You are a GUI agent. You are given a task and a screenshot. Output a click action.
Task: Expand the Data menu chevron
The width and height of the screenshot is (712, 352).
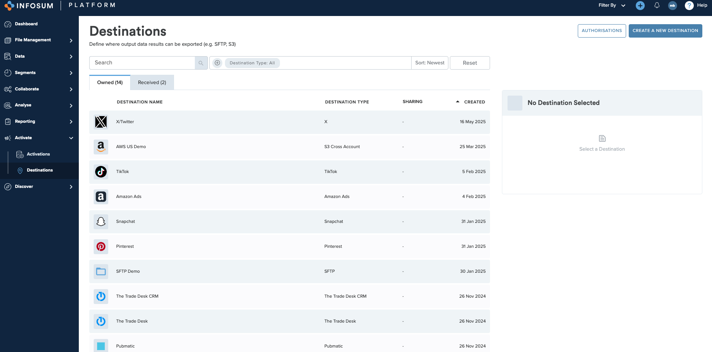[71, 57]
